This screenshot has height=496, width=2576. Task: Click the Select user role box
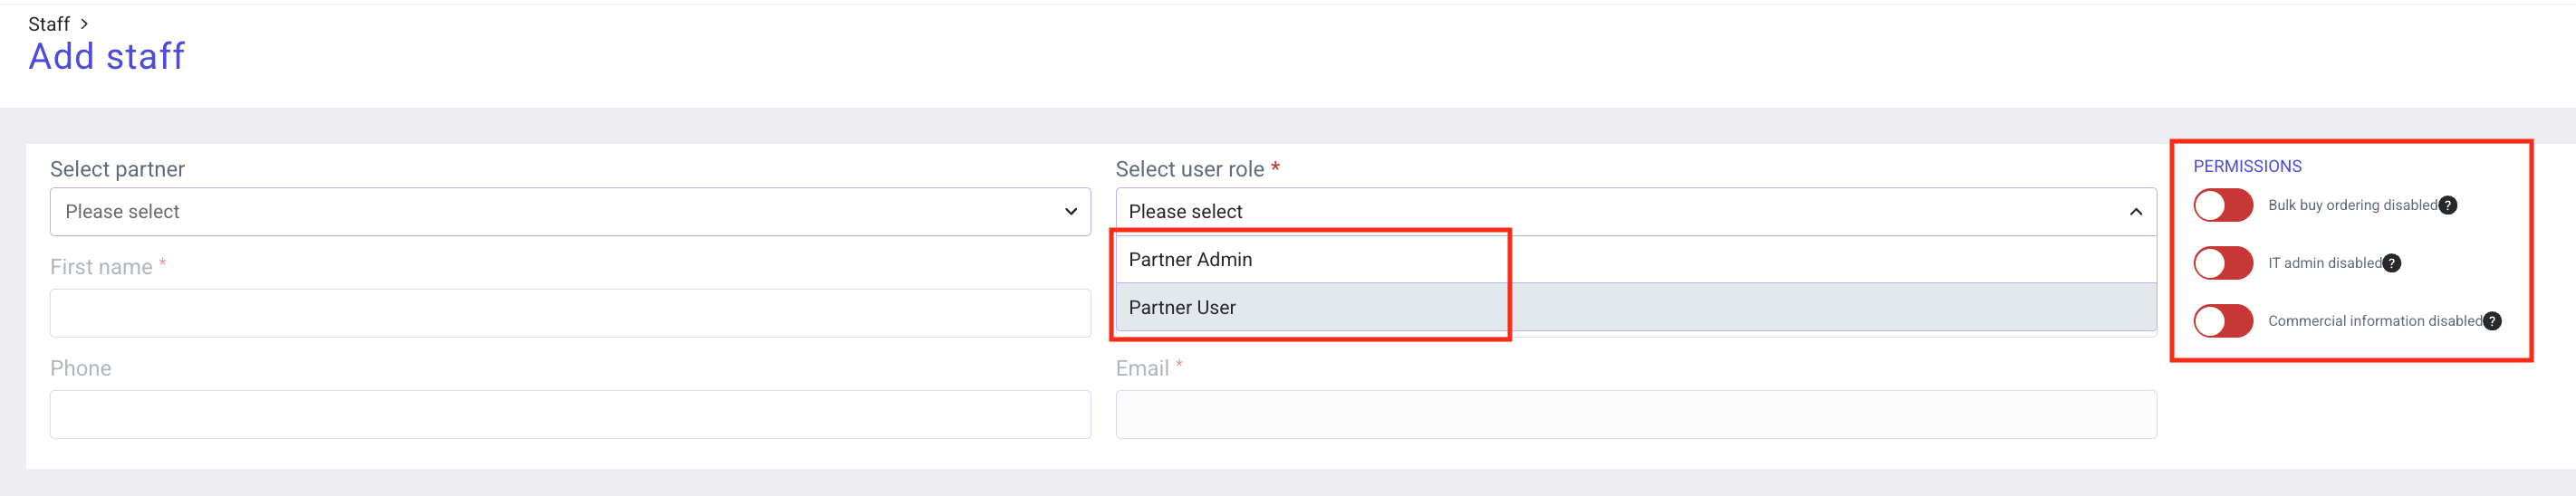[x=1620, y=212]
